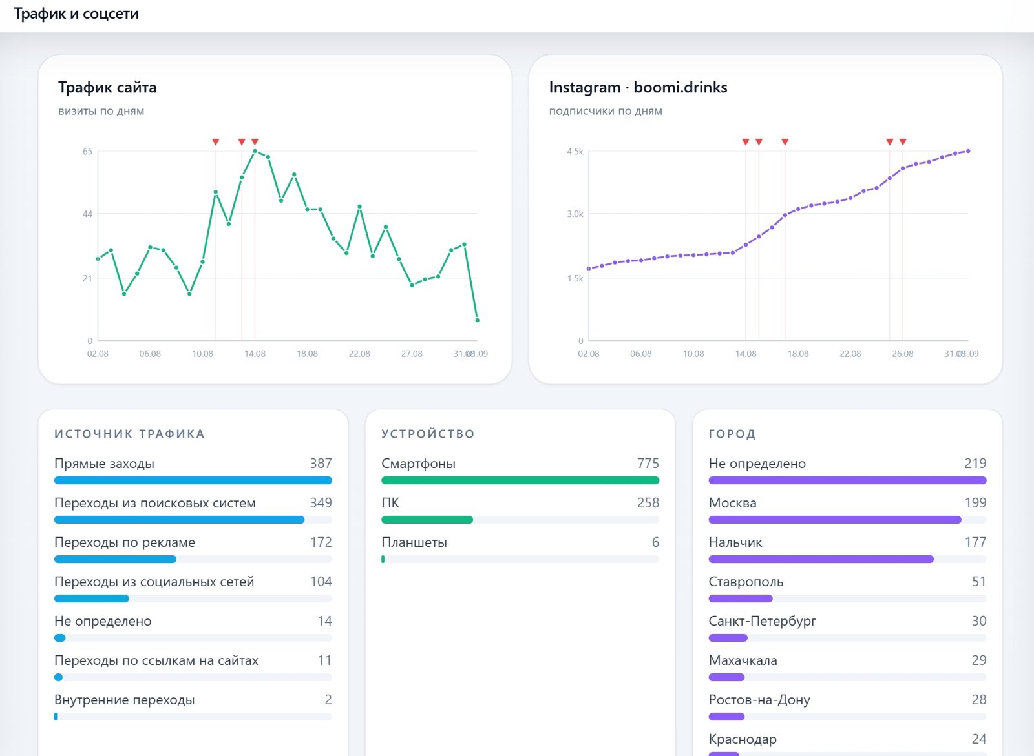
Task: Click the 'Instagram · boomi.drinks' card heading
Action: [x=638, y=87]
